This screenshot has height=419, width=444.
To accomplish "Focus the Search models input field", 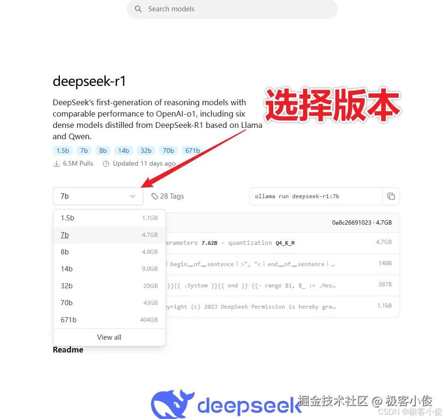I will [x=232, y=9].
